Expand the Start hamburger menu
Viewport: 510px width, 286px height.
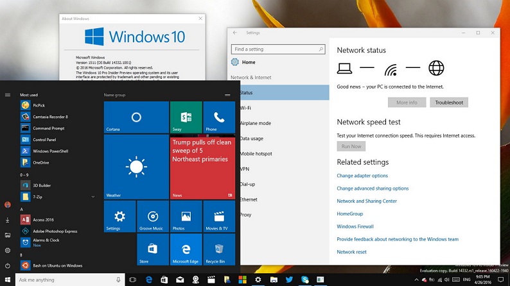(8, 95)
